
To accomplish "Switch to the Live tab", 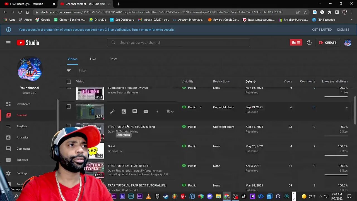I will tap(93, 59).
